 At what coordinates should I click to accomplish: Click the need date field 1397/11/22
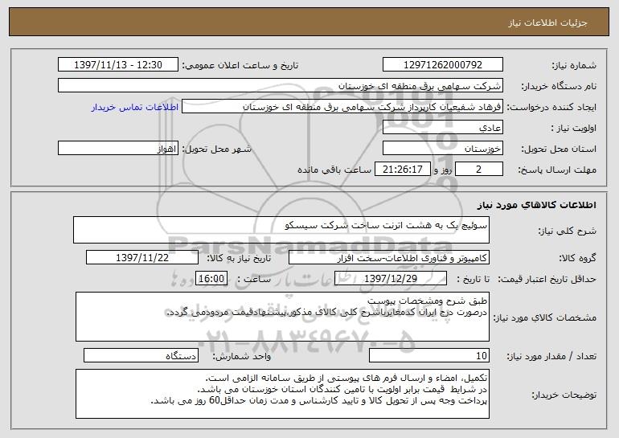tap(142, 258)
